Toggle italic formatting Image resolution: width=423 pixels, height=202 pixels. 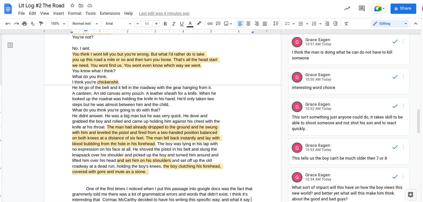coord(174,23)
